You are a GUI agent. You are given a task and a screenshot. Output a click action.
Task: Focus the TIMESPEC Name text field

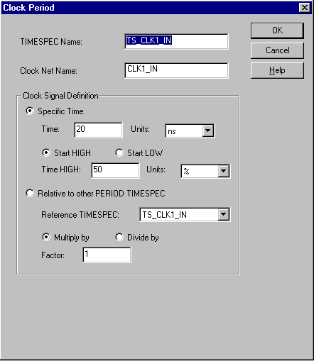coord(176,41)
